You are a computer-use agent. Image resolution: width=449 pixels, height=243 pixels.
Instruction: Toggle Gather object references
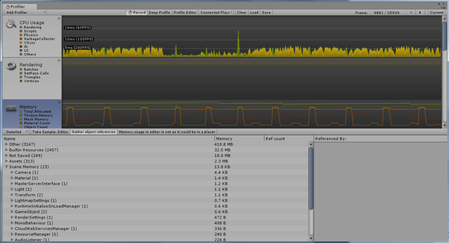[x=93, y=132]
